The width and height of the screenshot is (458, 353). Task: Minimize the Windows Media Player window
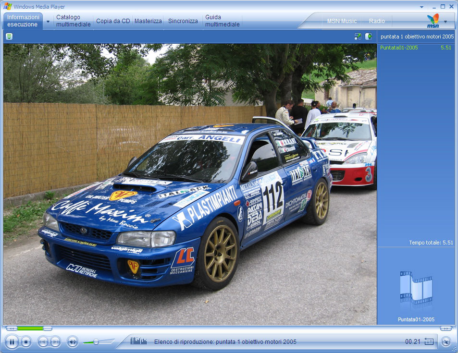[434, 7]
